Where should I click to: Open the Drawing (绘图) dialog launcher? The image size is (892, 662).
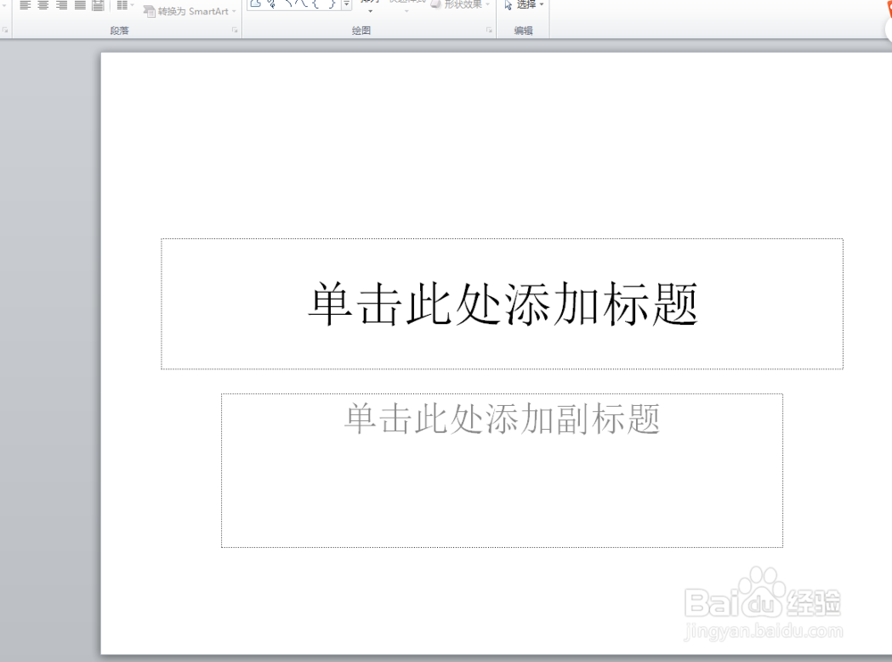(x=489, y=28)
